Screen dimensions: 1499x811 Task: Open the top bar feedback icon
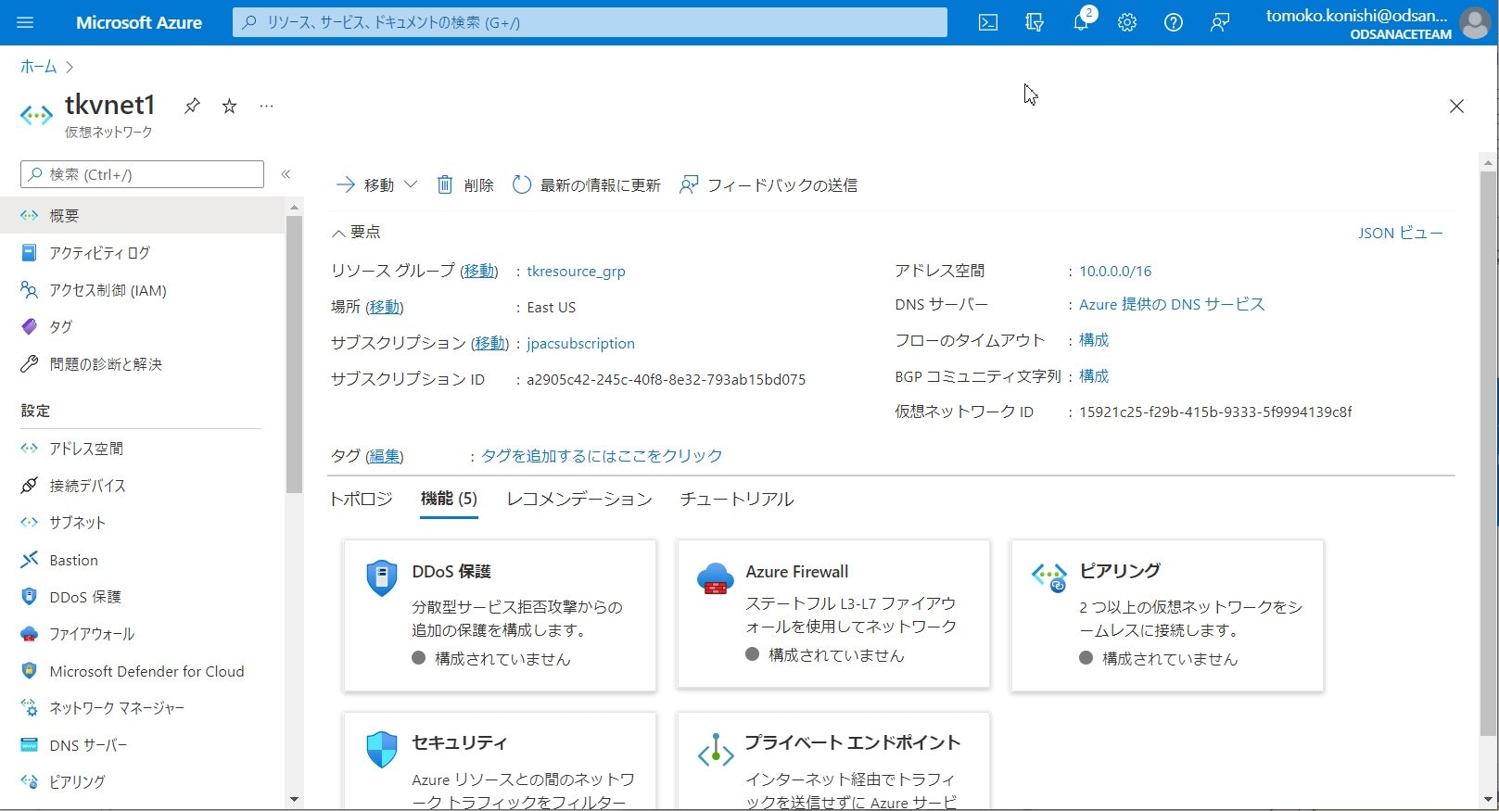tap(1220, 22)
